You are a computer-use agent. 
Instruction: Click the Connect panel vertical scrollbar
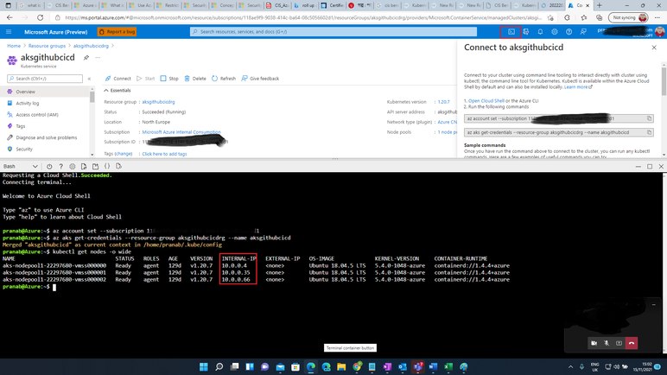664,81
